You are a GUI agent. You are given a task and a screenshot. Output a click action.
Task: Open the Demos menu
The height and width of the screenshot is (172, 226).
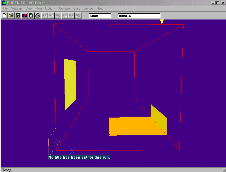click(x=88, y=8)
